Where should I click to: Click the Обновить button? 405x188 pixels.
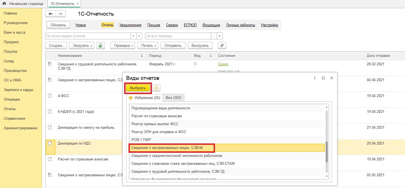[x=58, y=25]
